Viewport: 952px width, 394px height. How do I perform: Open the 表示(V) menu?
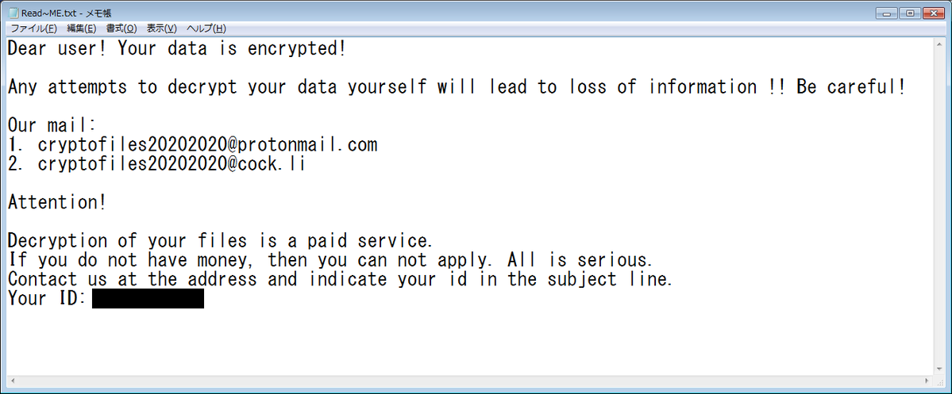[x=161, y=29]
